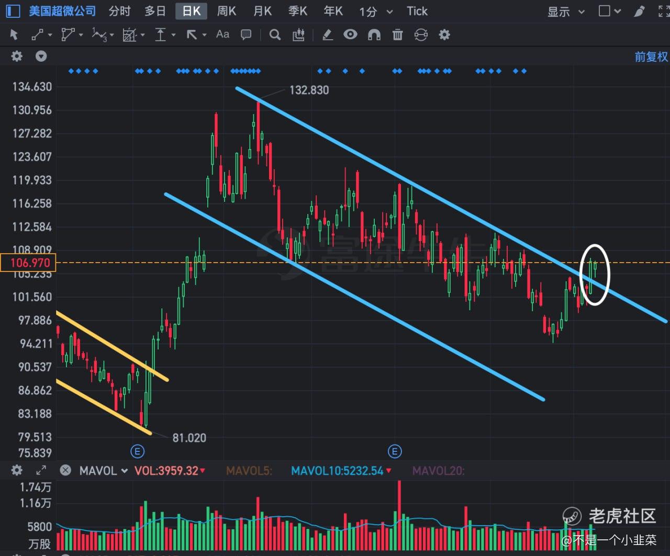This screenshot has width=670, height=556.
Task: Click 美国超微公司 stock name
Action: (x=62, y=11)
